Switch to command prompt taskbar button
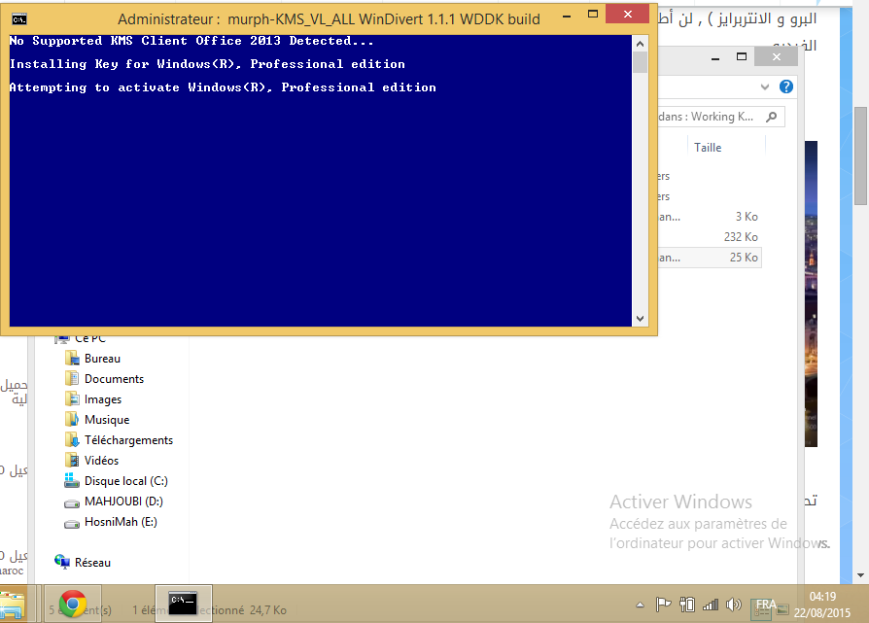This screenshot has width=869, height=623. tap(183, 604)
